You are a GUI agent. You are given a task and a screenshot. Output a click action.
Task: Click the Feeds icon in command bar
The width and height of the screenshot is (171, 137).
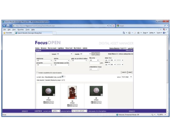129,33
